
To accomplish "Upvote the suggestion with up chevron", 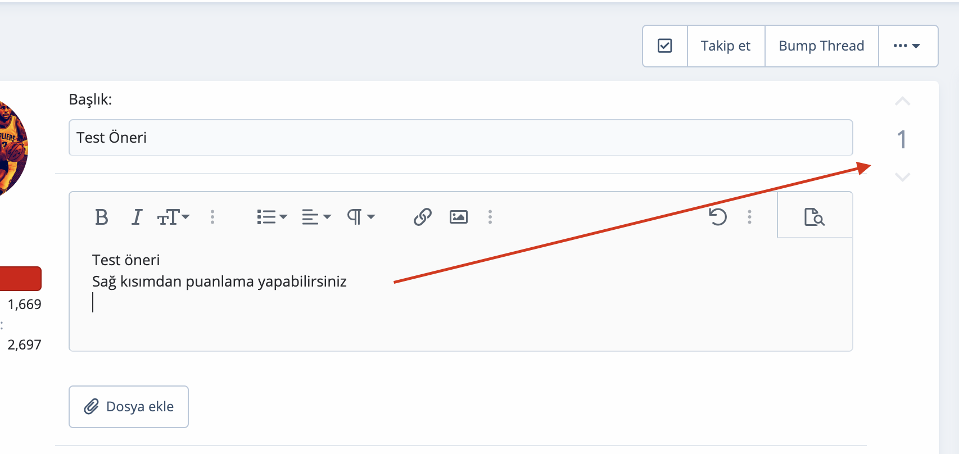I will click(x=902, y=102).
